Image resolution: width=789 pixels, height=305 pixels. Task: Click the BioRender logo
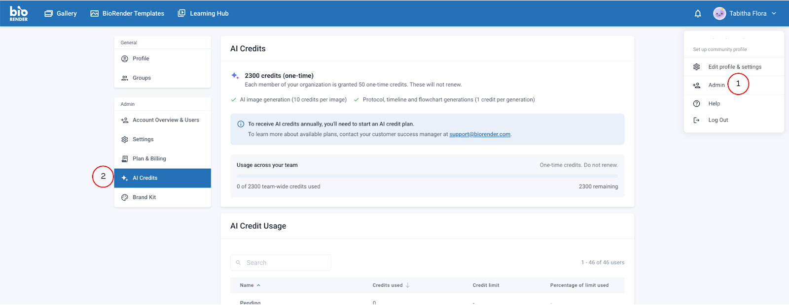pyautogui.click(x=19, y=13)
